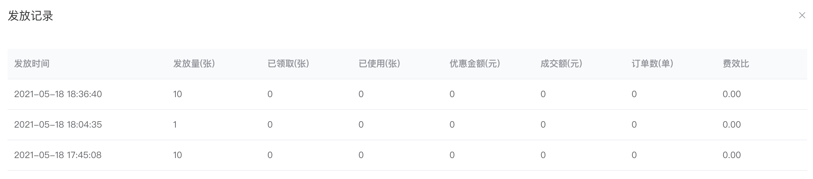Screen dimensions: 813x179
Task: Select the 2021-05-18 17:45:08 record row
Action: [407, 155]
